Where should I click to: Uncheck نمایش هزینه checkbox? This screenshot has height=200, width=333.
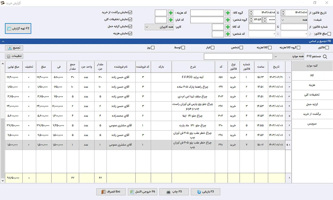pyautogui.click(x=131, y=33)
